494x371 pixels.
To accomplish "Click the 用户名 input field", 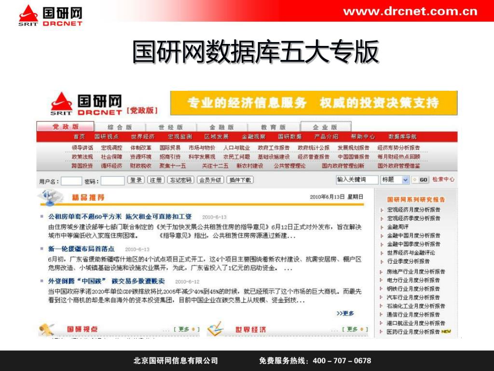I will [71, 181].
